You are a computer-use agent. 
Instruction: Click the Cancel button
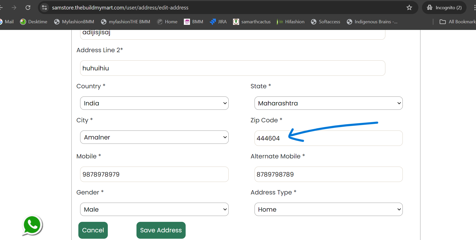(x=93, y=230)
